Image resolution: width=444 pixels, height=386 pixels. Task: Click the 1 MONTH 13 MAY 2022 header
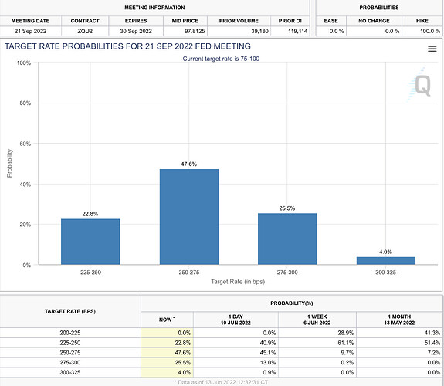click(399, 320)
